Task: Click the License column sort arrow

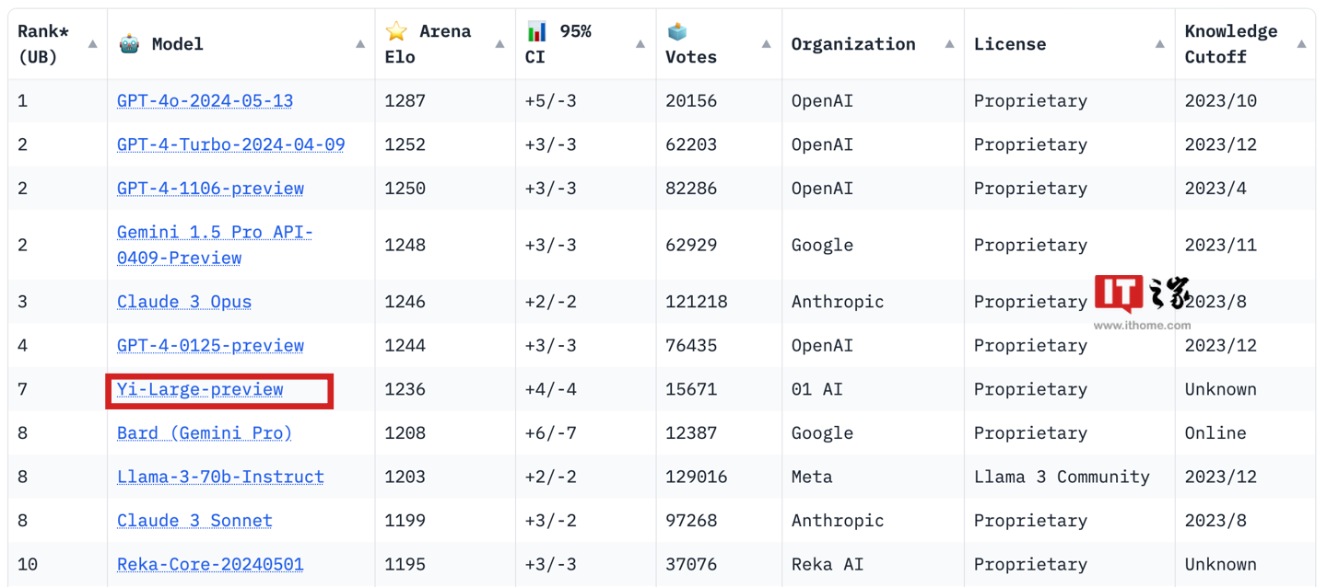Action: (1159, 44)
